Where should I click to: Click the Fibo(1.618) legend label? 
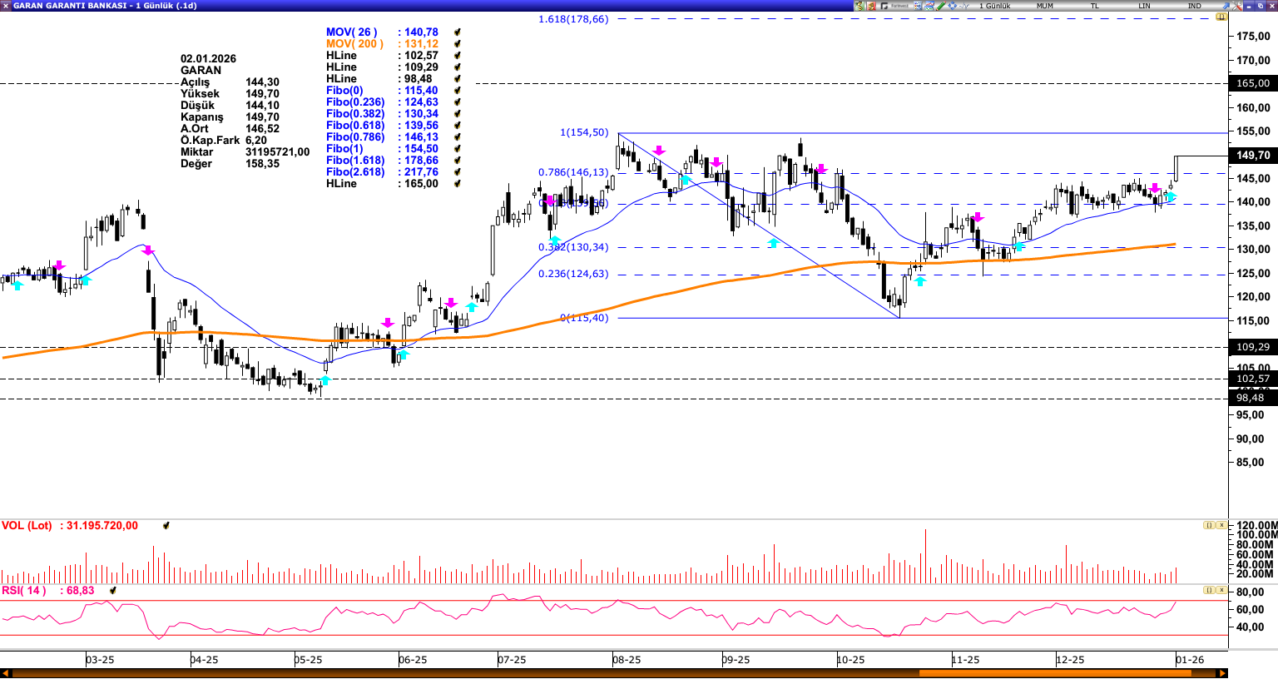(x=355, y=161)
